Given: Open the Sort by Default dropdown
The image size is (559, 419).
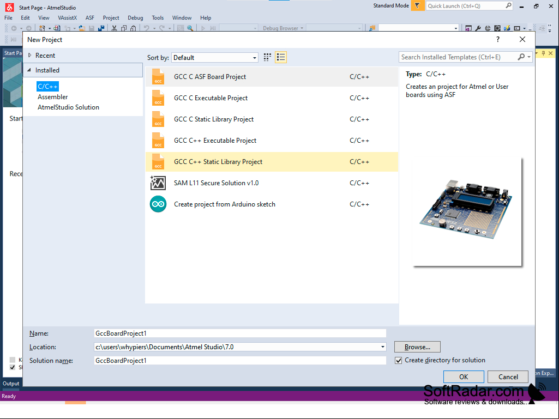Looking at the screenshot, I should [x=215, y=58].
